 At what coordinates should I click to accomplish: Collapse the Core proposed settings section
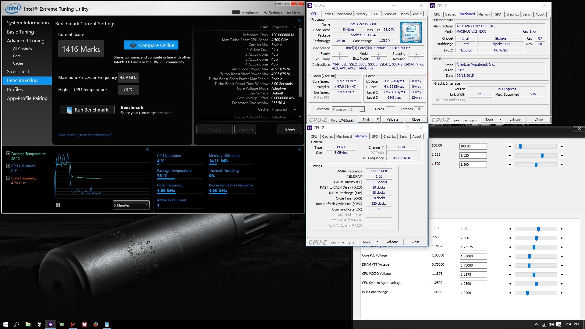295,27
